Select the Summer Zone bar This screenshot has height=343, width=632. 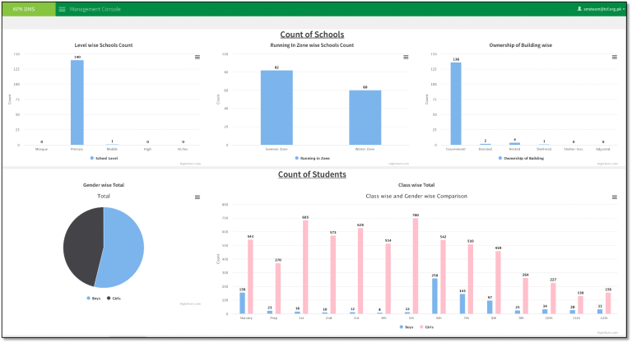coord(276,107)
